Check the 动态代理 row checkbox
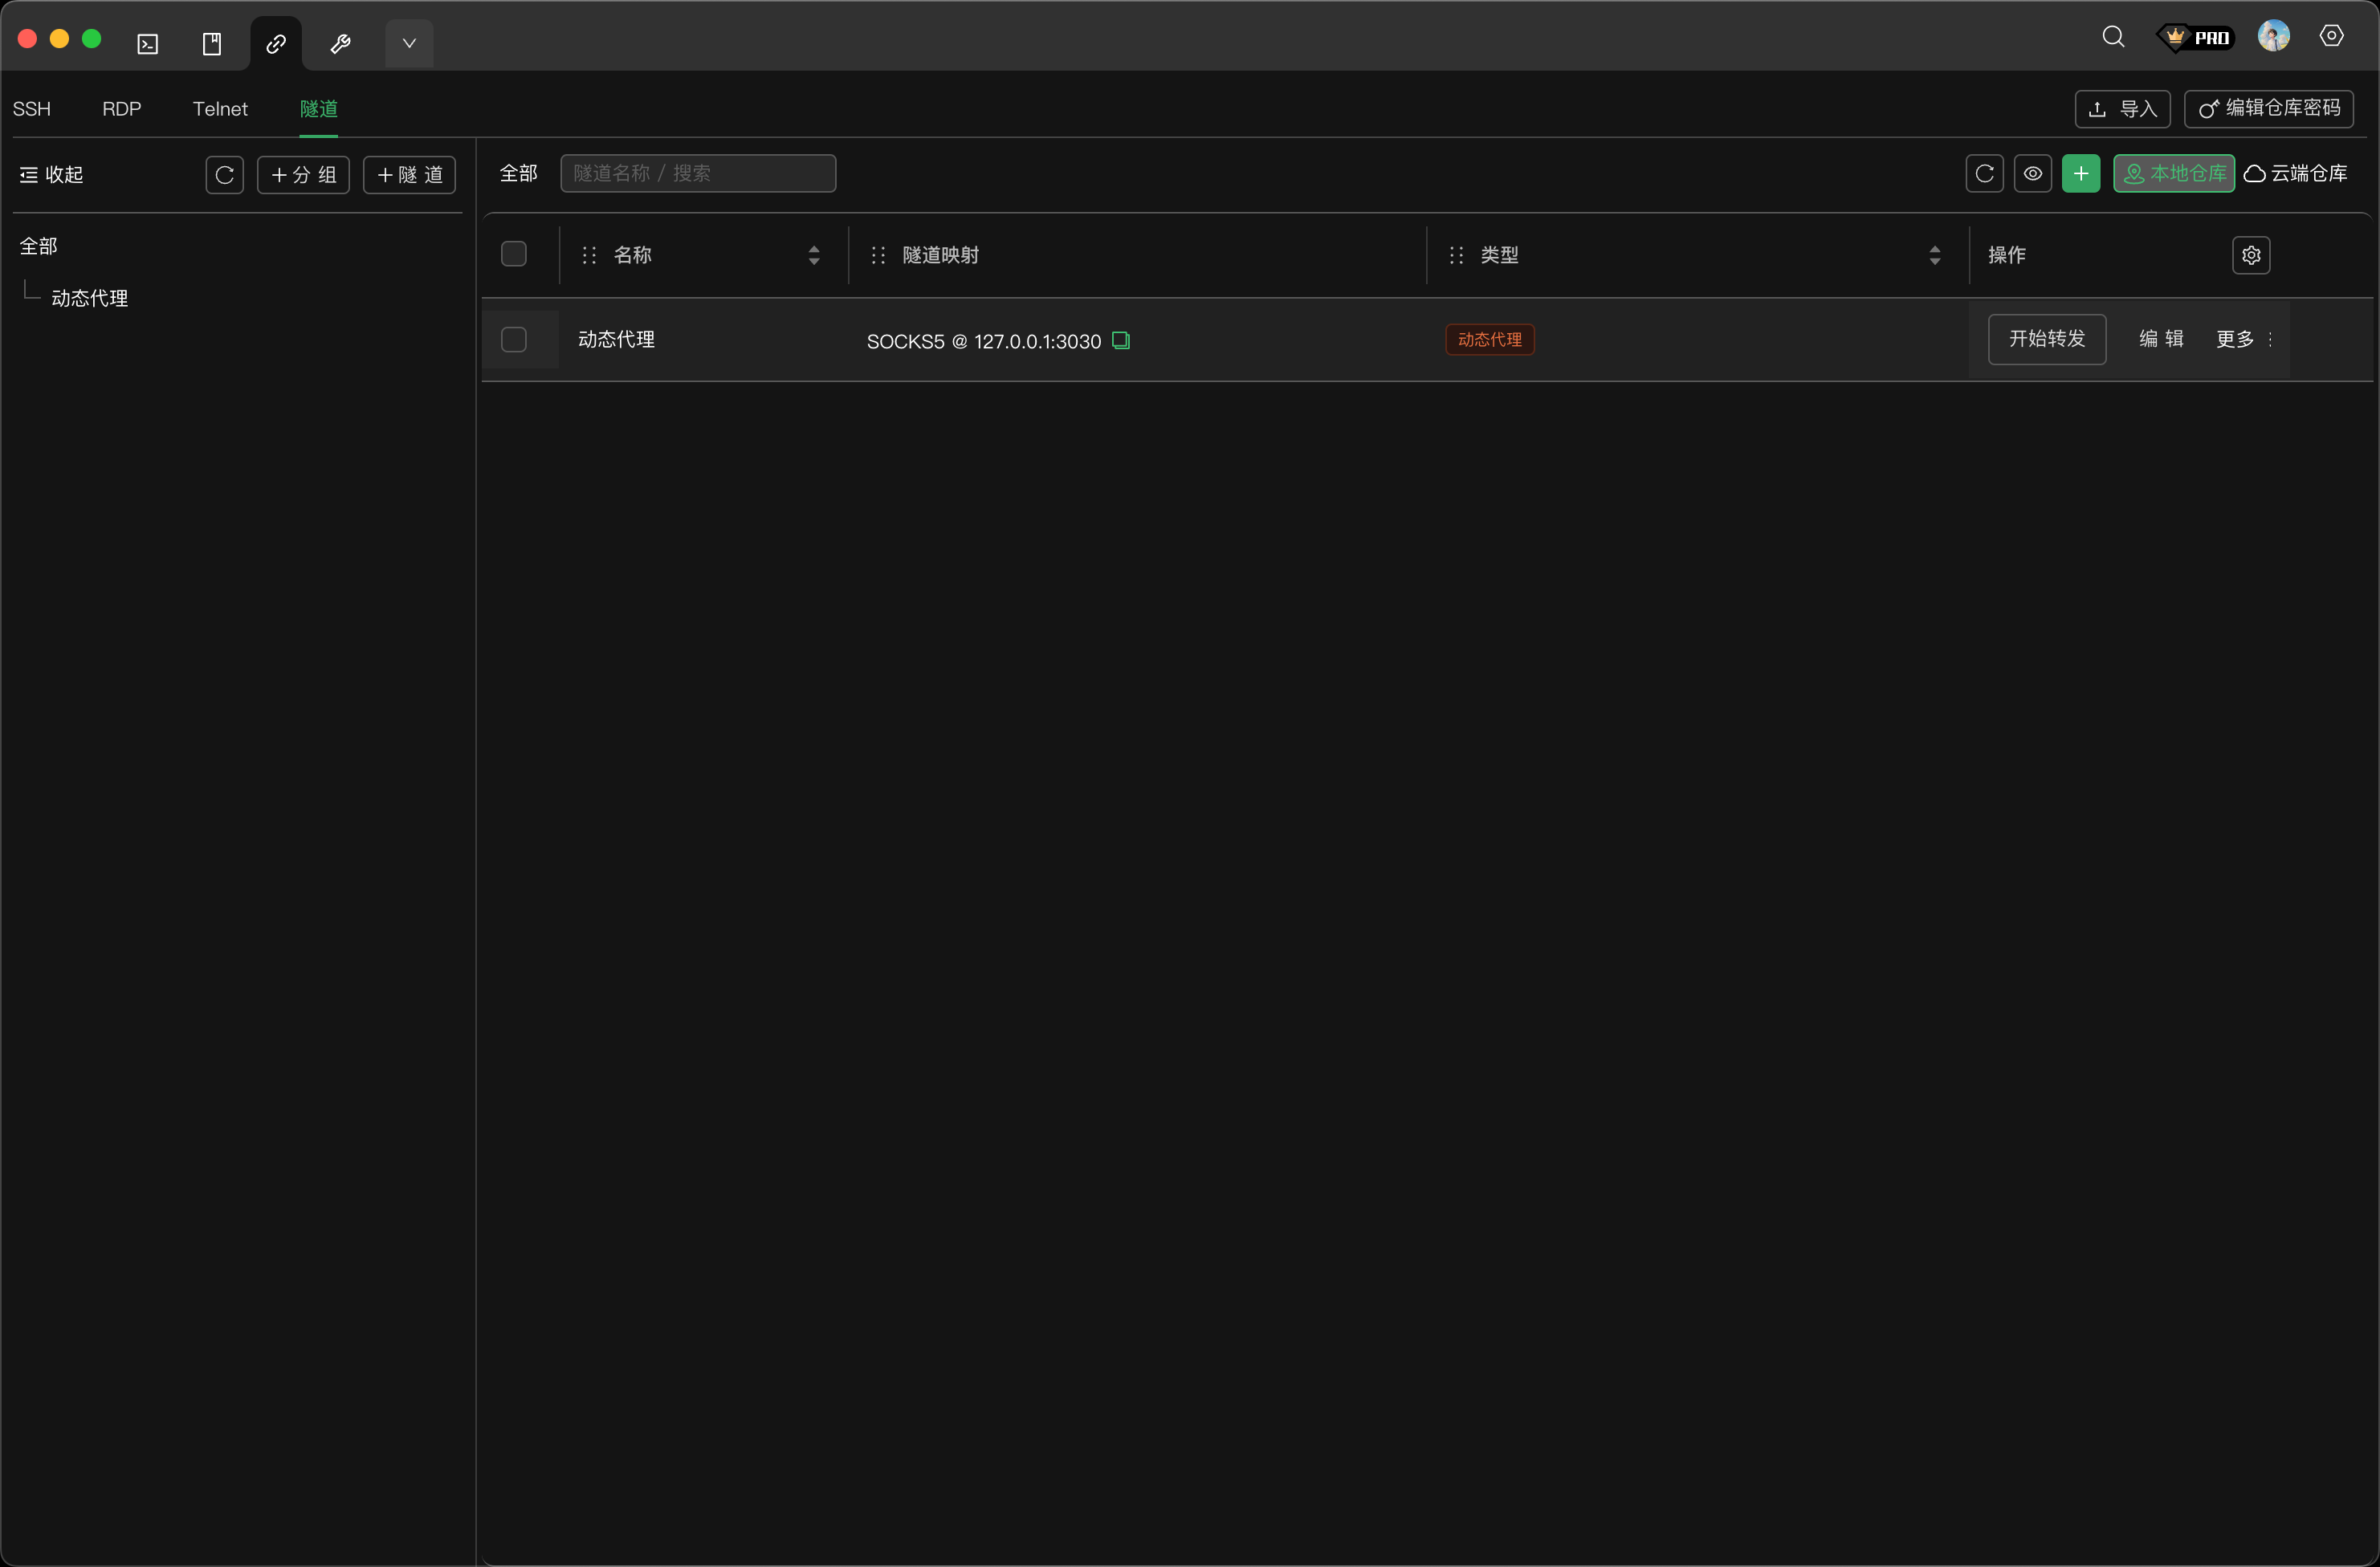This screenshot has height=1567, width=2380. (514, 340)
